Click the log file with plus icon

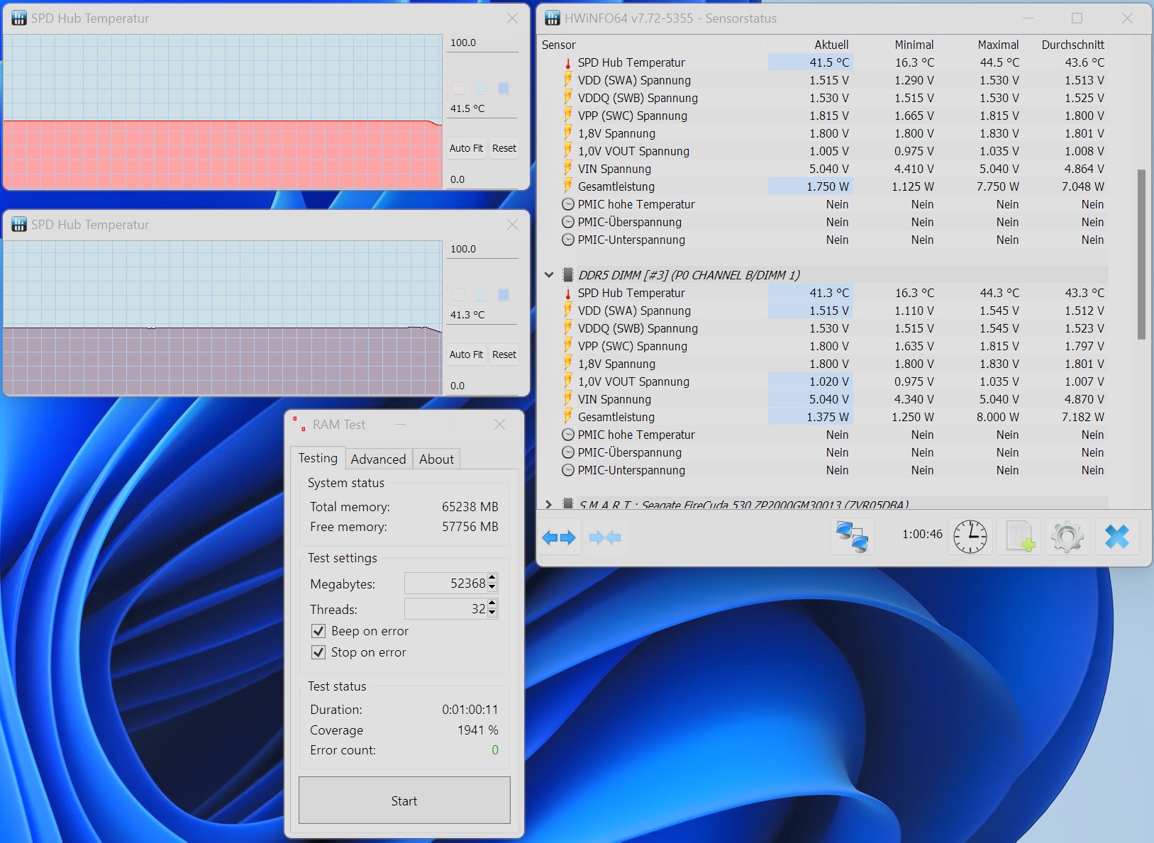point(1019,536)
